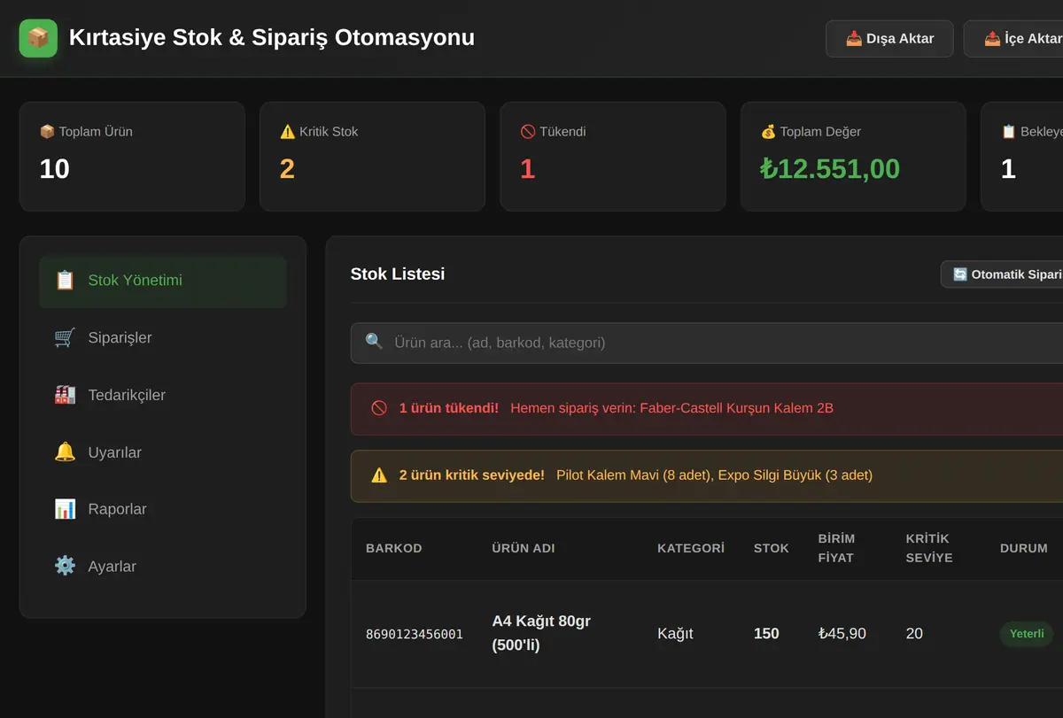
Task: Click the KATEGORİ column header
Action: pyautogui.click(x=691, y=548)
